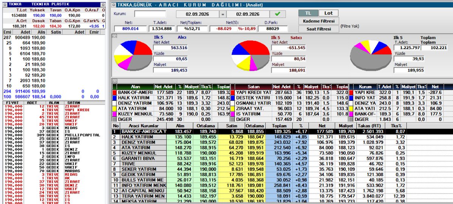
Task: Click the D.Fark value 88029
Action: click(x=273, y=29)
